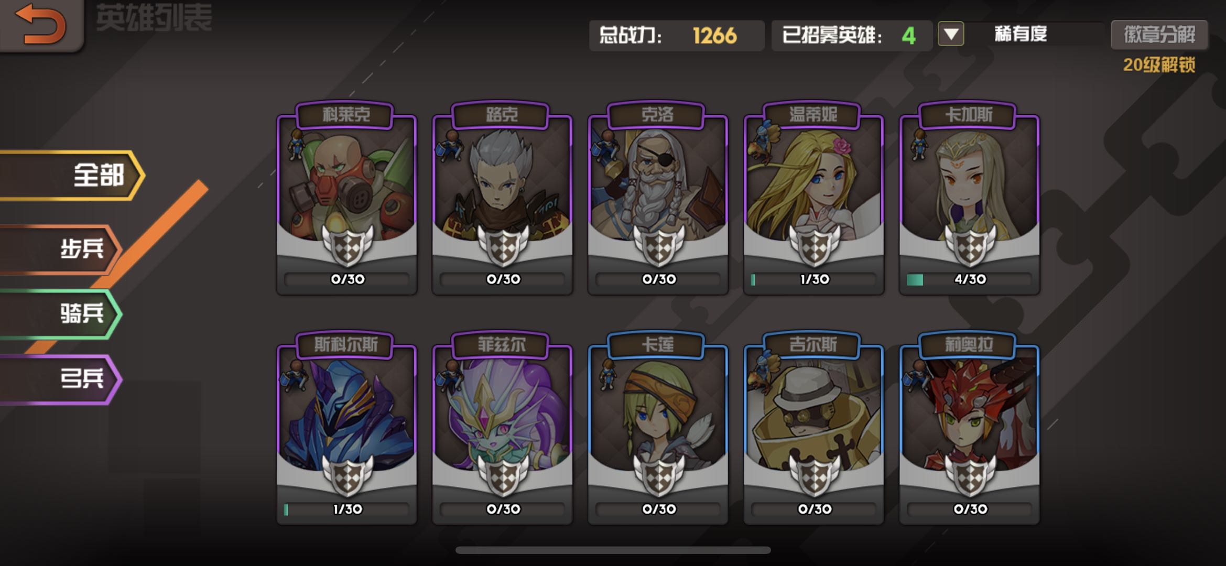Filter heroes by the 弓兵 tab

[x=60, y=378]
